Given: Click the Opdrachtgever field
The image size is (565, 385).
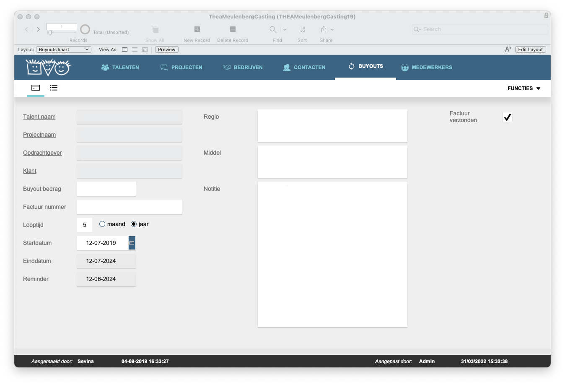Looking at the screenshot, I should [130, 153].
